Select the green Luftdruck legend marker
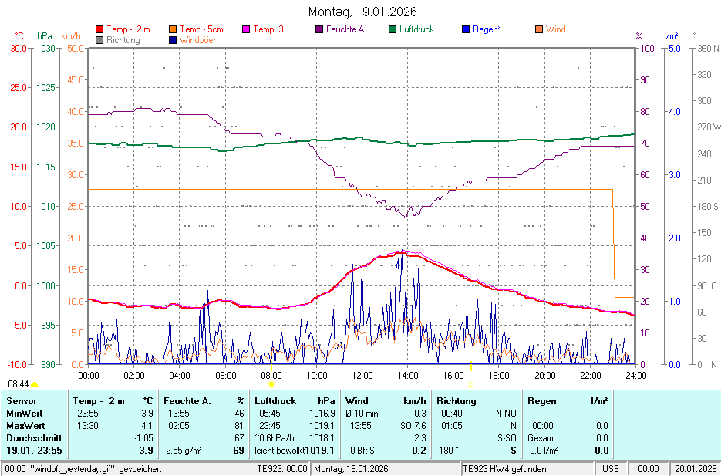 393,29
